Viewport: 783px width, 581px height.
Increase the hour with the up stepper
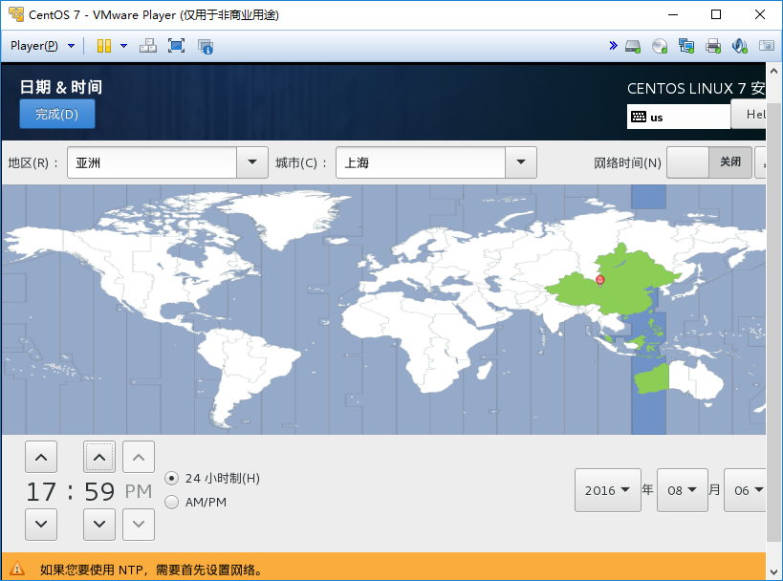coord(40,457)
